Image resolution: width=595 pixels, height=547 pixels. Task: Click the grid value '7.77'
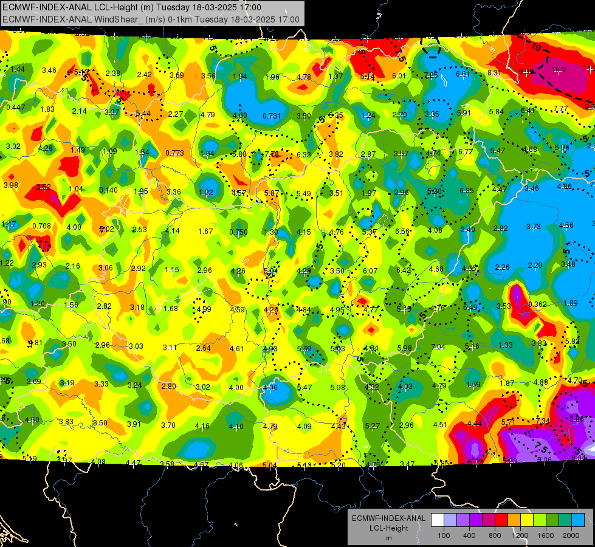560,109
